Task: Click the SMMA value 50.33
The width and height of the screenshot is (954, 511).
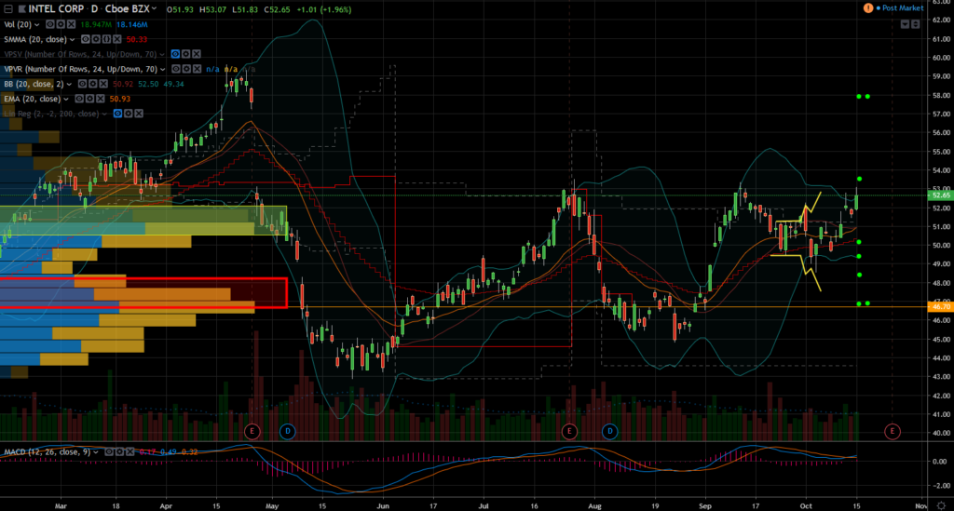Action: [137, 39]
